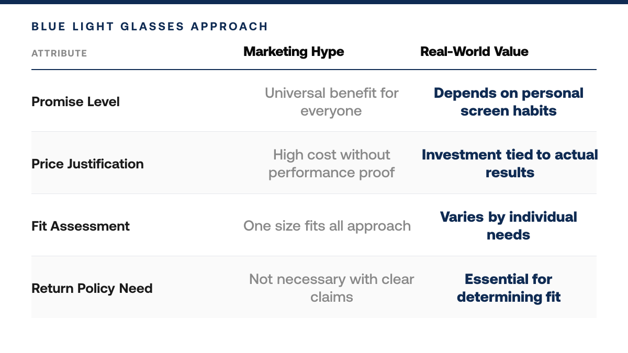The width and height of the screenshot is (628, 353).
Task: Click 'Investment tied to actual results' cell
Action: coord(509,164)
